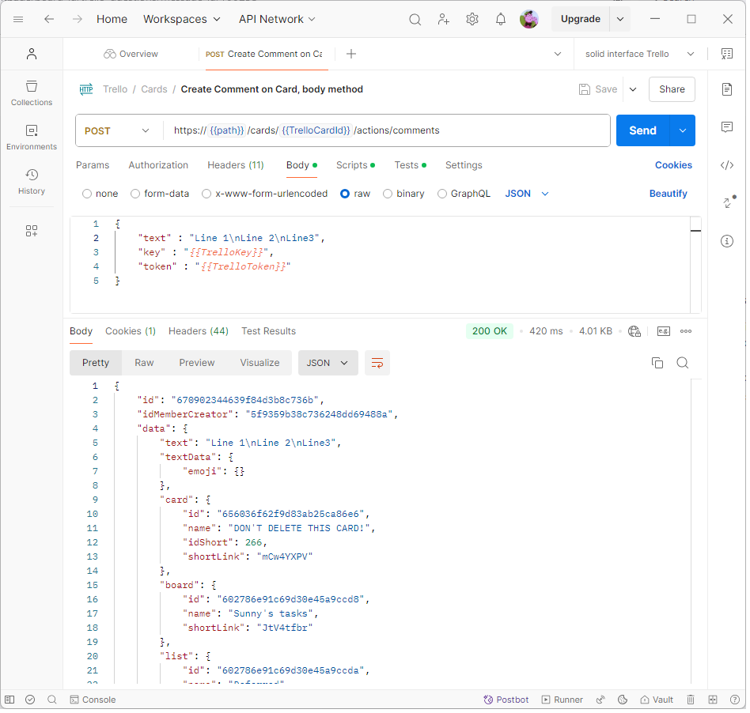Open the settings gear icon
The height and width of the screenshot is (713, 750).
pyautogui.click(x=472, y=19)
